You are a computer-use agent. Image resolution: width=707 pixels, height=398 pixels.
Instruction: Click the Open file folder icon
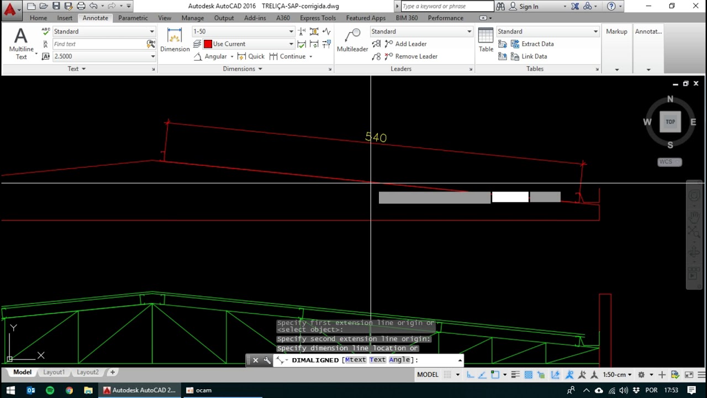(x=43, y=6)
